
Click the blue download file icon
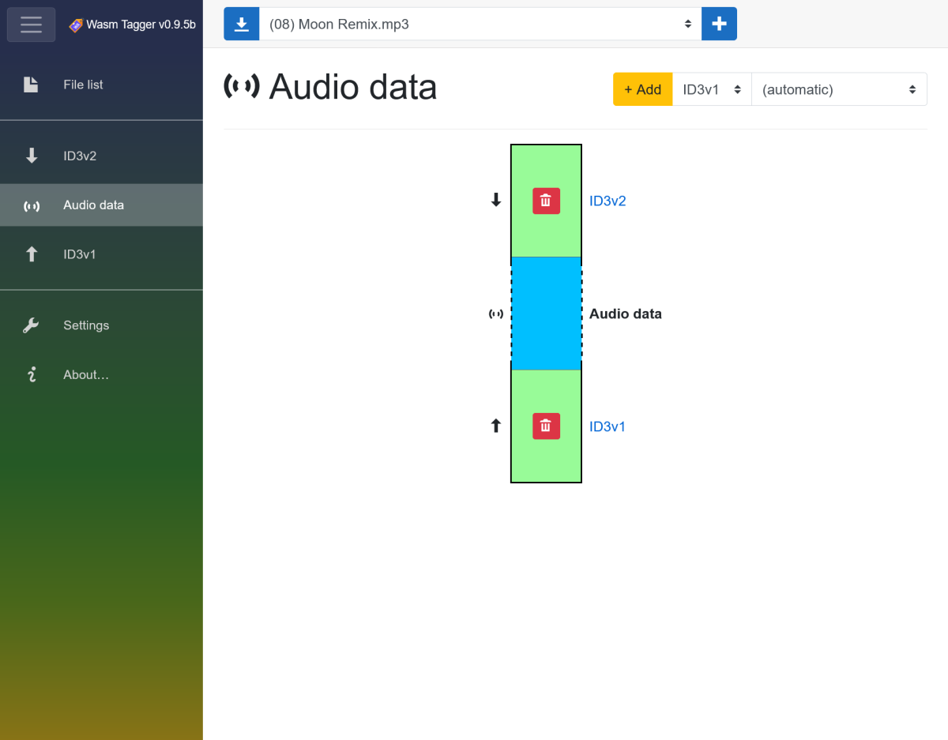point(242,24)
